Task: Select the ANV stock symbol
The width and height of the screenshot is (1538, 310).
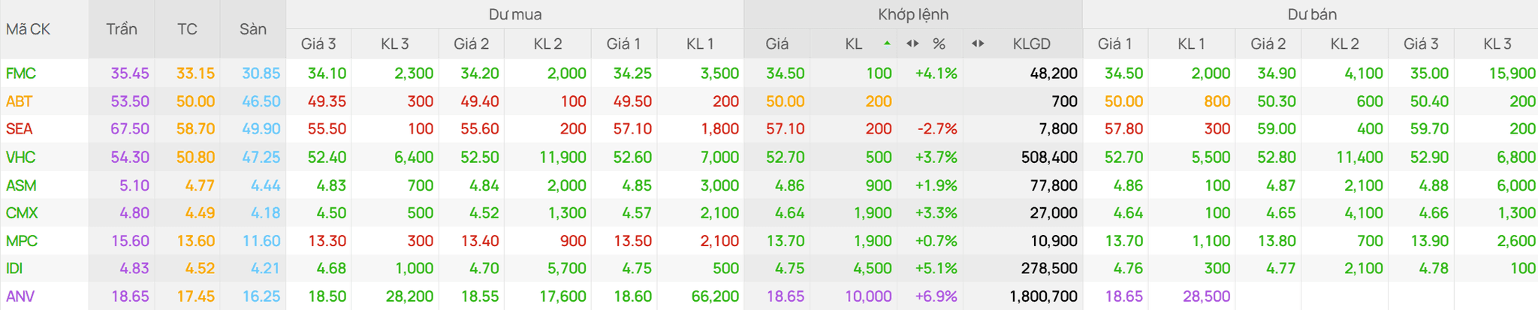Action: coord(20,296)
